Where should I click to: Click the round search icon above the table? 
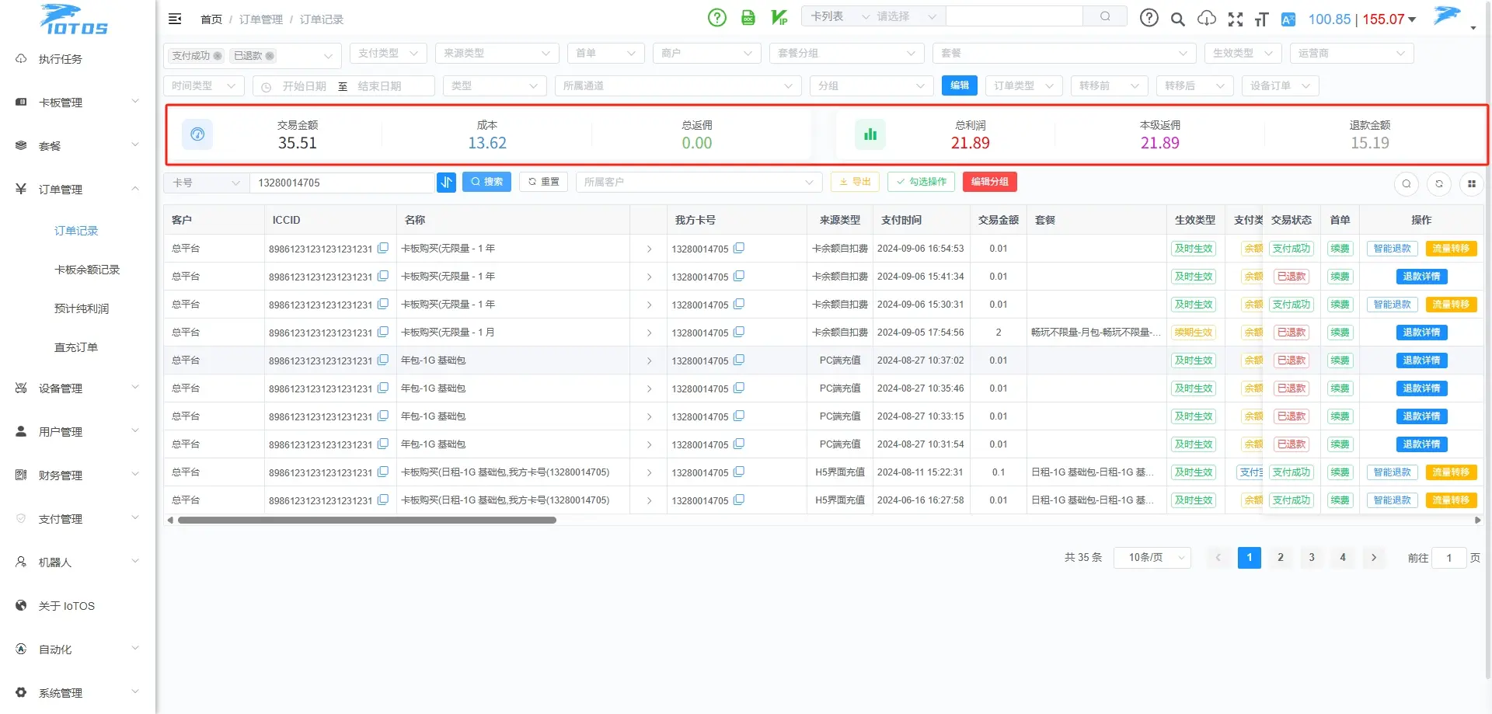[x=1407, y=184]
